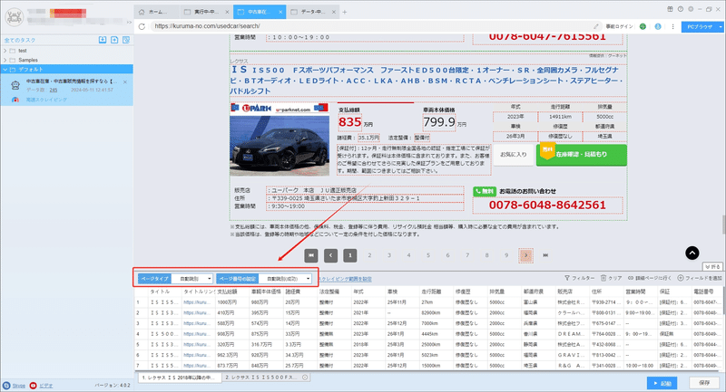Click the red video icon in status bar
This screenshot has width=726, height=392.
pyautogui.click(x=33, y=386)
